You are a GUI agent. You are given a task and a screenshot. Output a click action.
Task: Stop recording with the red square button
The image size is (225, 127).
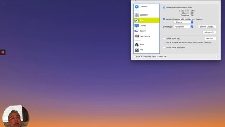tap(3, 52)
